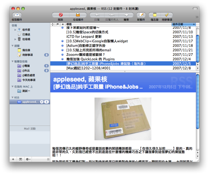Sort by the 標題 subject column header
The height and width of the screenshot is (175, 209).
point(119,24)
